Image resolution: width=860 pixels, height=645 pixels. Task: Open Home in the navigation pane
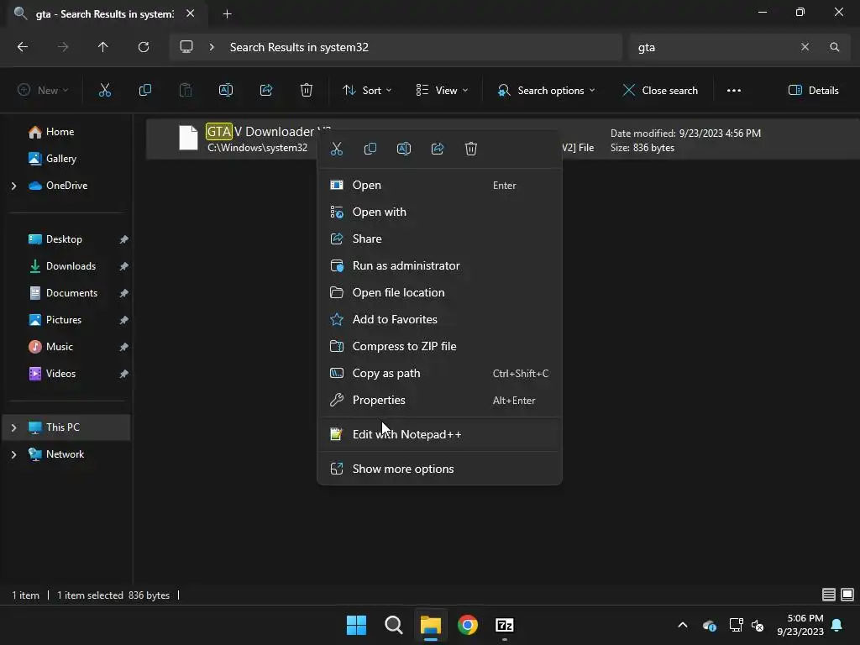(x=66, y=132)
